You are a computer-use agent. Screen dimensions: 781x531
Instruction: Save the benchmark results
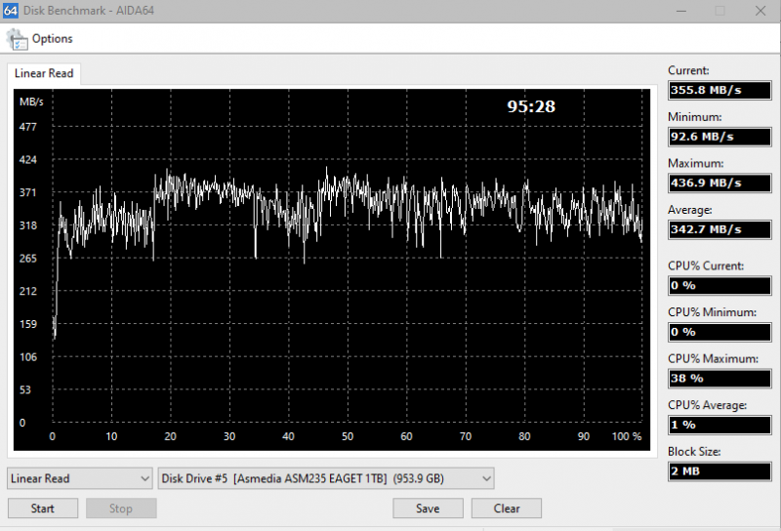(428, 509)
